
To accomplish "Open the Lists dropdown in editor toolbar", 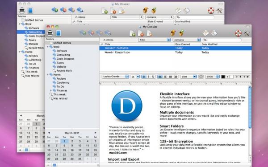I will tap(188, 77).
